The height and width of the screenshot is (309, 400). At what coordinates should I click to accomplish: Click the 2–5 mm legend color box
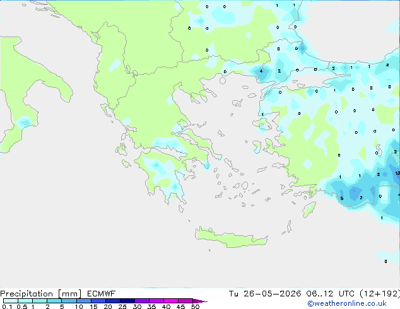point(54,301)
